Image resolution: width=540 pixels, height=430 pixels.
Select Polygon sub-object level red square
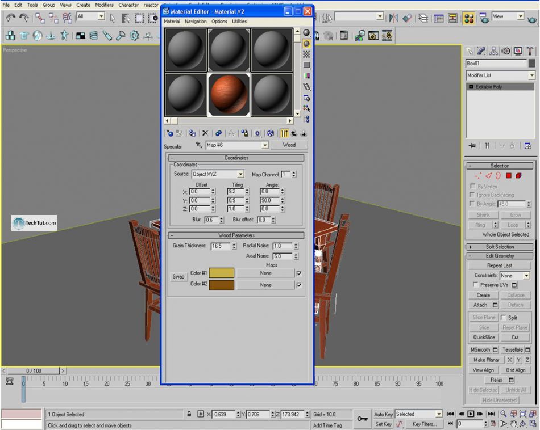pyautogui.click(x=509, y=176)
